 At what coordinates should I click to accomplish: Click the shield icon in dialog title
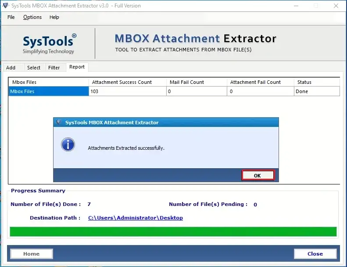(59, 122)
